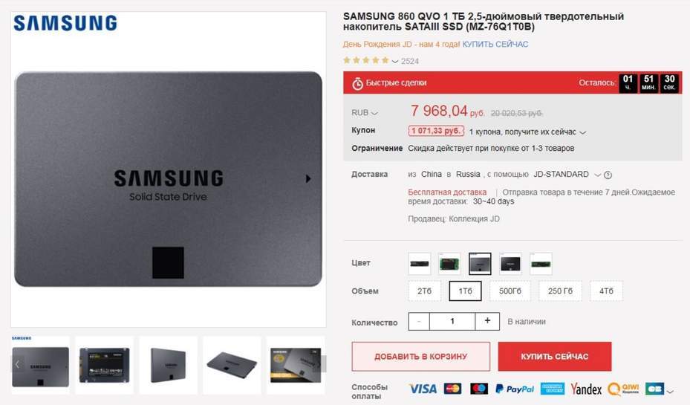This screenshot has width=690, height=405.
Task: Click next-image arrow on product photo
Action: [308, 178]
